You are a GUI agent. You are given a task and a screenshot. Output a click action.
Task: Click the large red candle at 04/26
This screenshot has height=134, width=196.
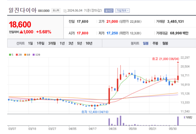click(x=109, y=96)
